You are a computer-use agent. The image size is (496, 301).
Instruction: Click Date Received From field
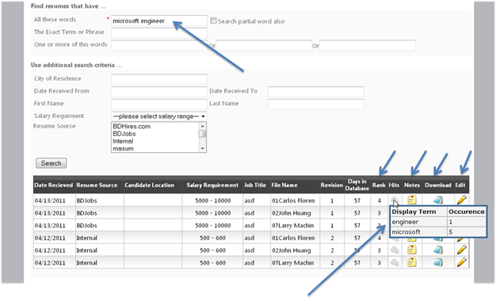pos(159,92)
